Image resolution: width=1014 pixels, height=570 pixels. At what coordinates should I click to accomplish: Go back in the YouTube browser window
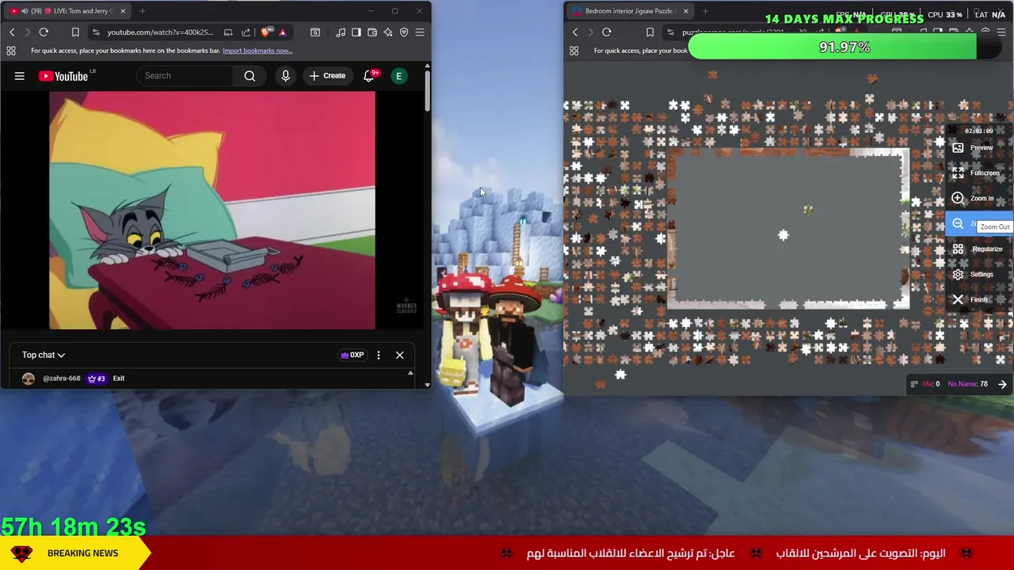click(12, 32)
